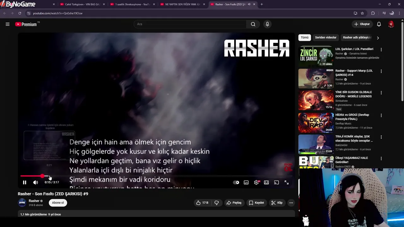
Task: Open browser extensions puzzle icon
Action: pyautogui.click(x=373, y=13)
